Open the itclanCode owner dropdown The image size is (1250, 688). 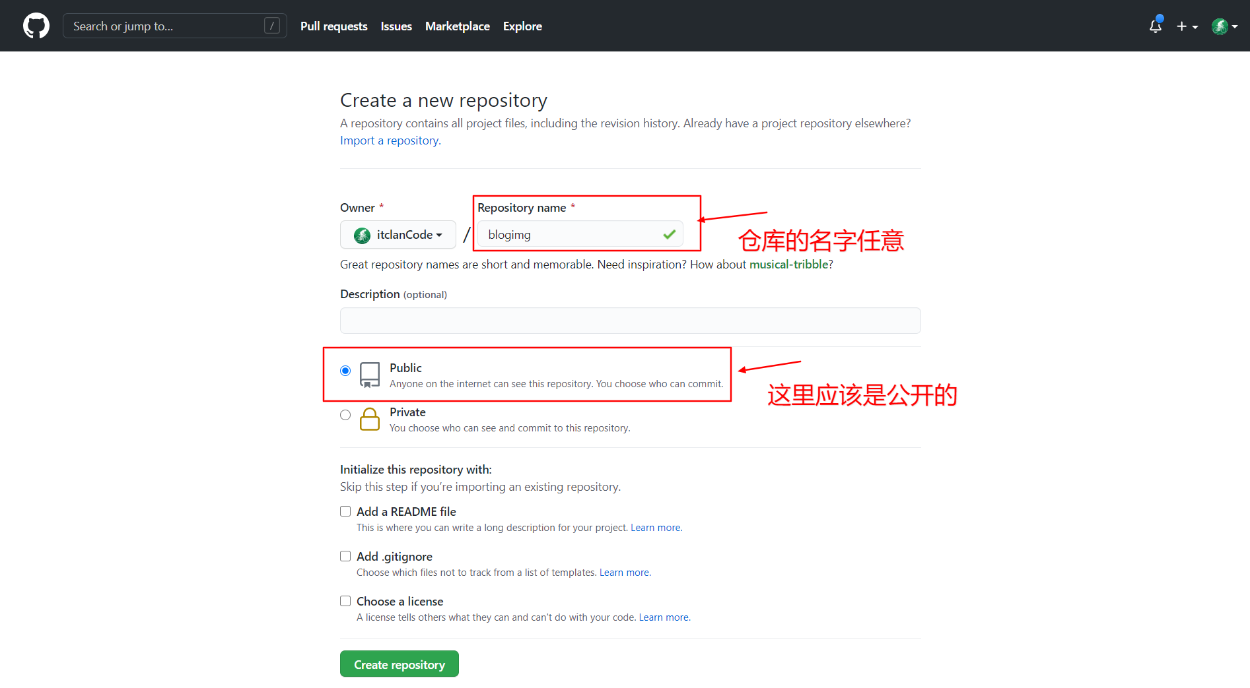tap(398, 234)
